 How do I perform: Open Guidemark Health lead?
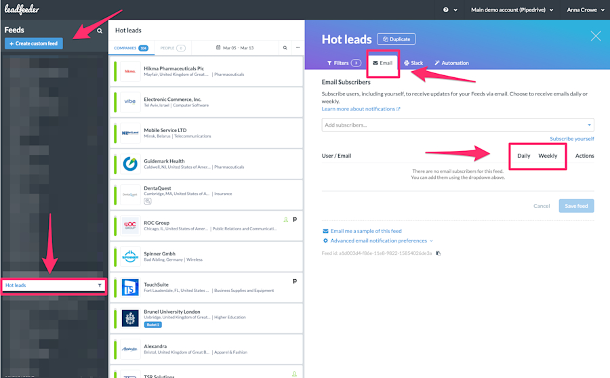(x=207, y=164)
